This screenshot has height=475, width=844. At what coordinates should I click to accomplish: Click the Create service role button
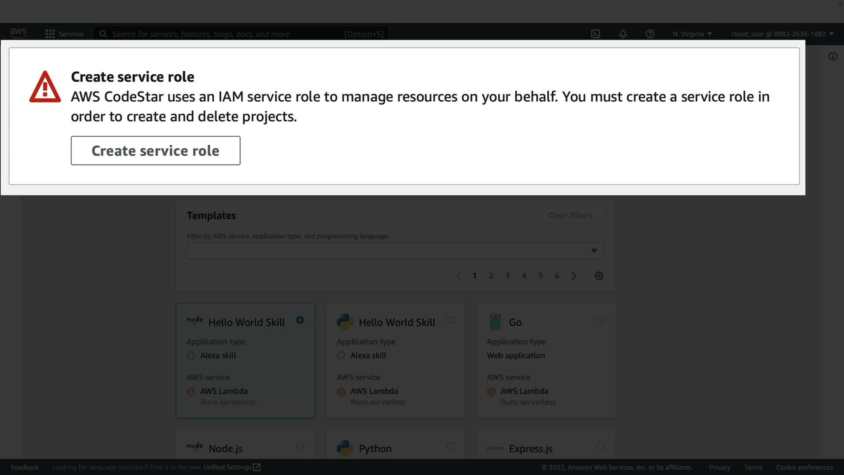point(155,150)
